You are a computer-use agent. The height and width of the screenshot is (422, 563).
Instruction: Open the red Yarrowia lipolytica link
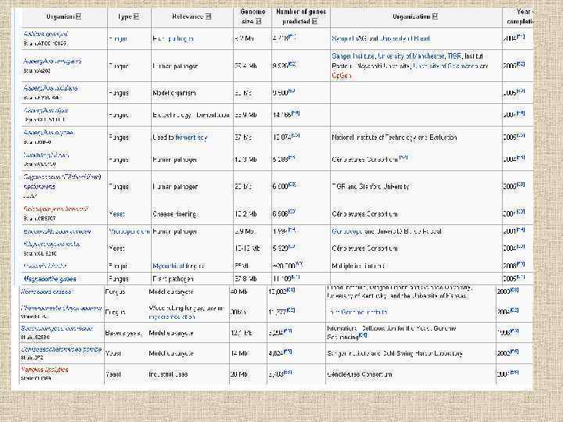coord(45,370)
